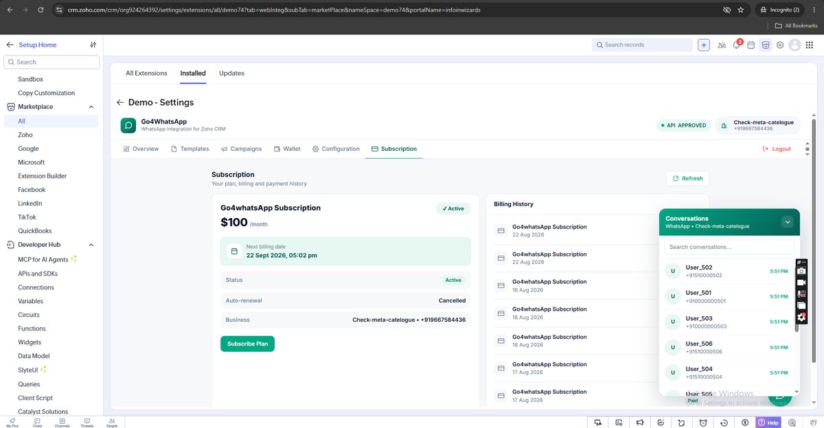
Task: Open browser three-dot menu
Action: click(x=814, y=10)
